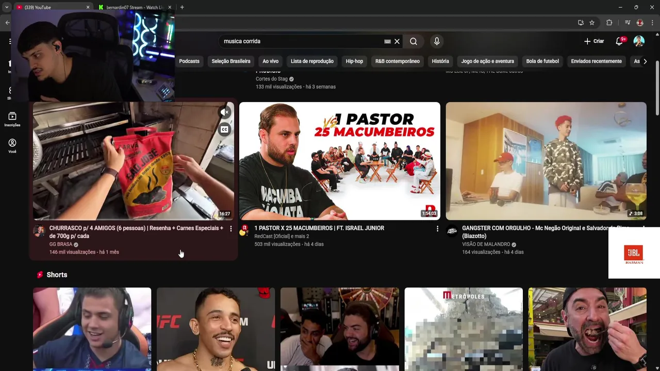Open the 1 PASTOR 25 MACUMBEIROS thumbnail
660x371 pixels.
point(340,161)
